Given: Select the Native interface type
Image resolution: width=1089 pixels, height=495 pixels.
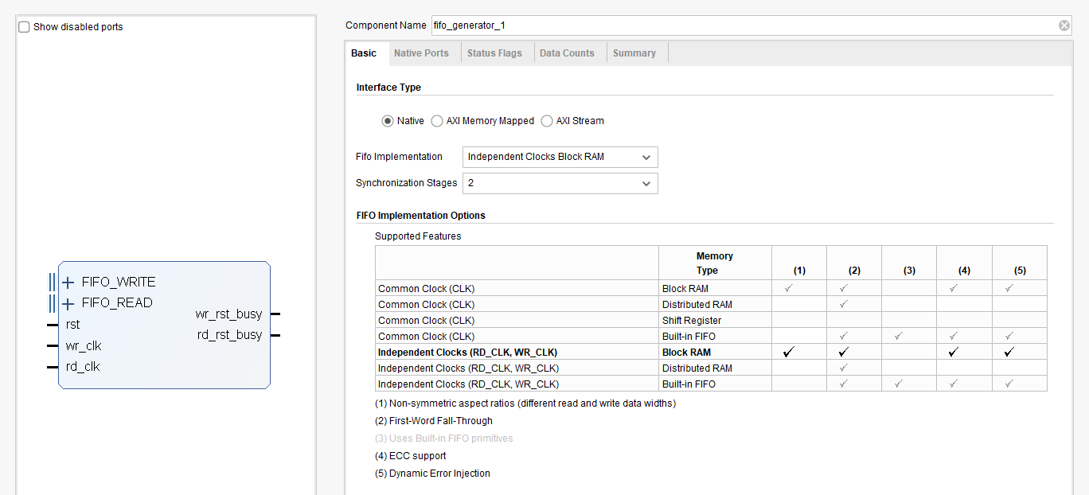Looking at the screenshot, I should (388, 121).
